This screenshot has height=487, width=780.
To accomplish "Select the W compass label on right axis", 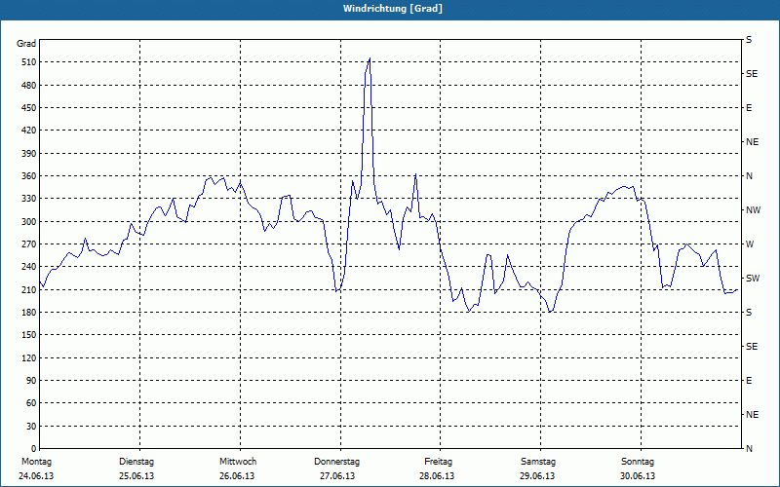I will click(x=750, y=244).
